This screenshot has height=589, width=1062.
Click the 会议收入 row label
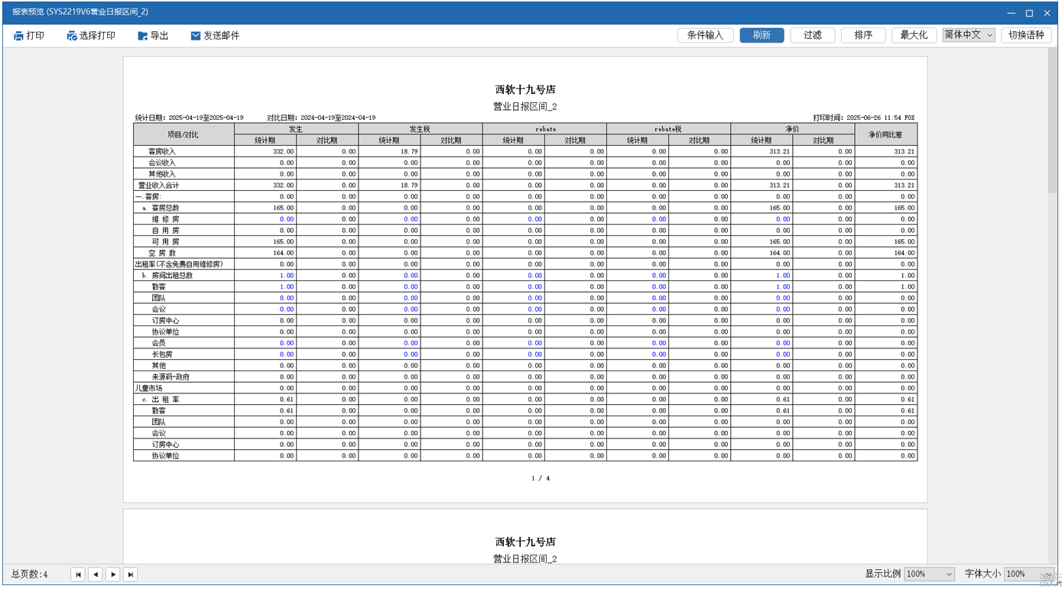click(162, 163)
